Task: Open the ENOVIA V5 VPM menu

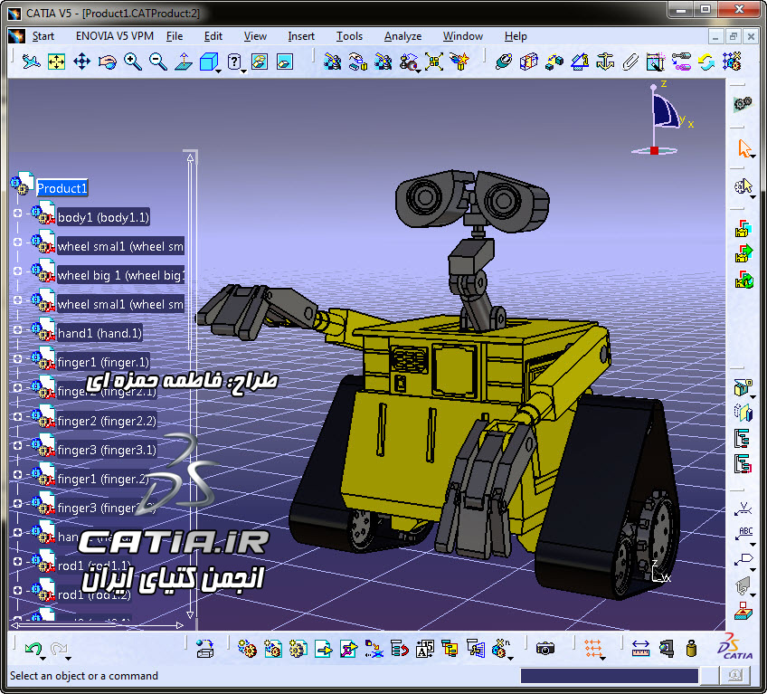Action: [115, 36]
